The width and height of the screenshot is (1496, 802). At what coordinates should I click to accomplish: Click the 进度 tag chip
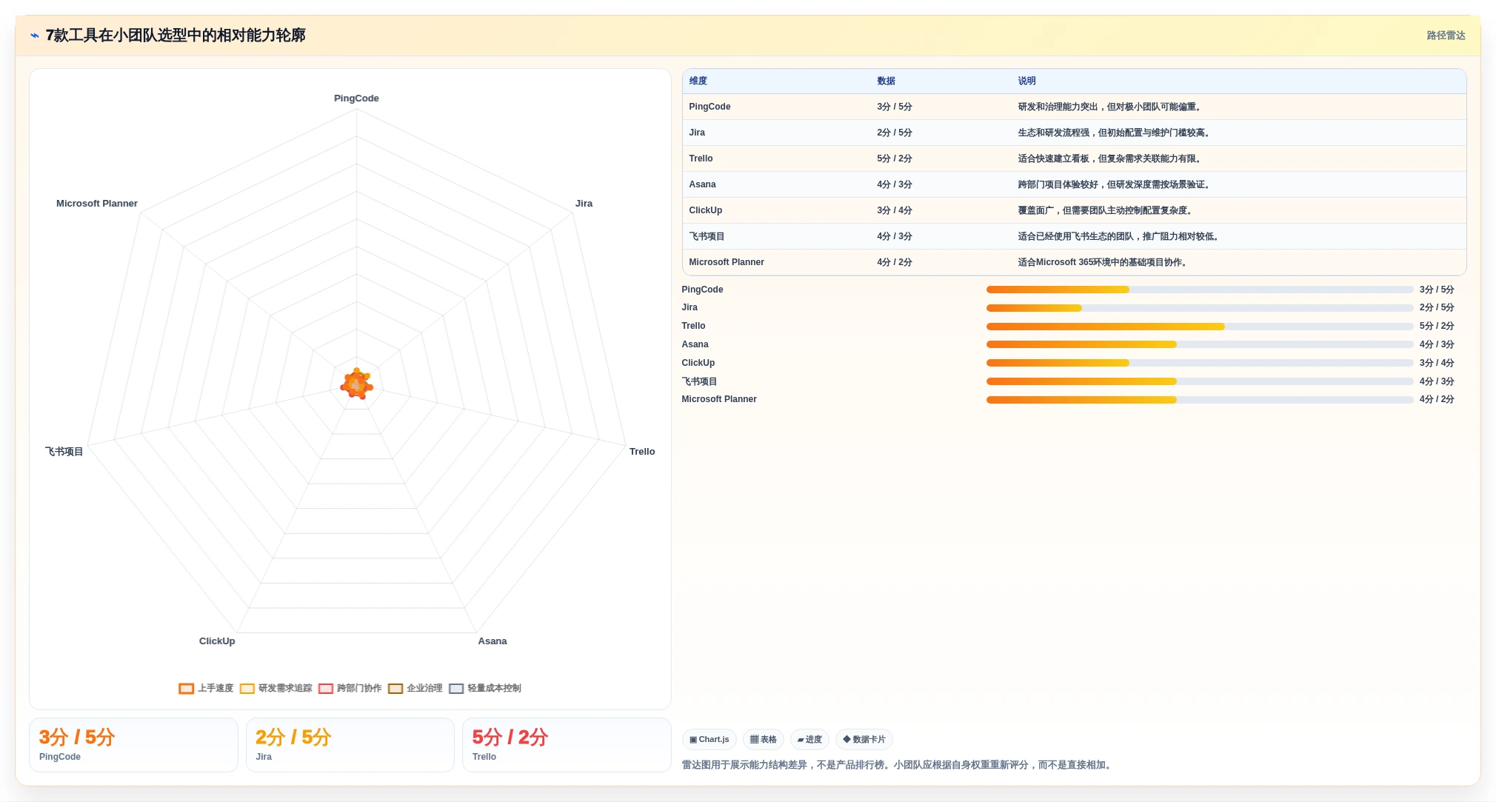(809, 739)
